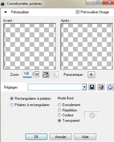Click the preview magnifier icon

click(55, 75)
